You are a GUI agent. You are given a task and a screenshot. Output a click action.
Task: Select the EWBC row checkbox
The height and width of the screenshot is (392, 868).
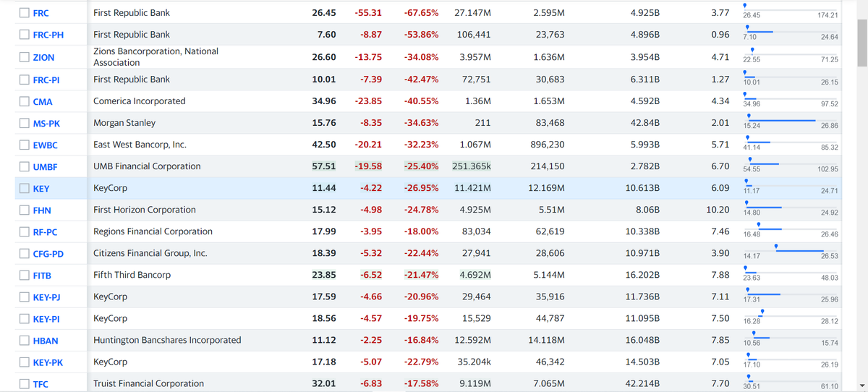tap(25, 145)
